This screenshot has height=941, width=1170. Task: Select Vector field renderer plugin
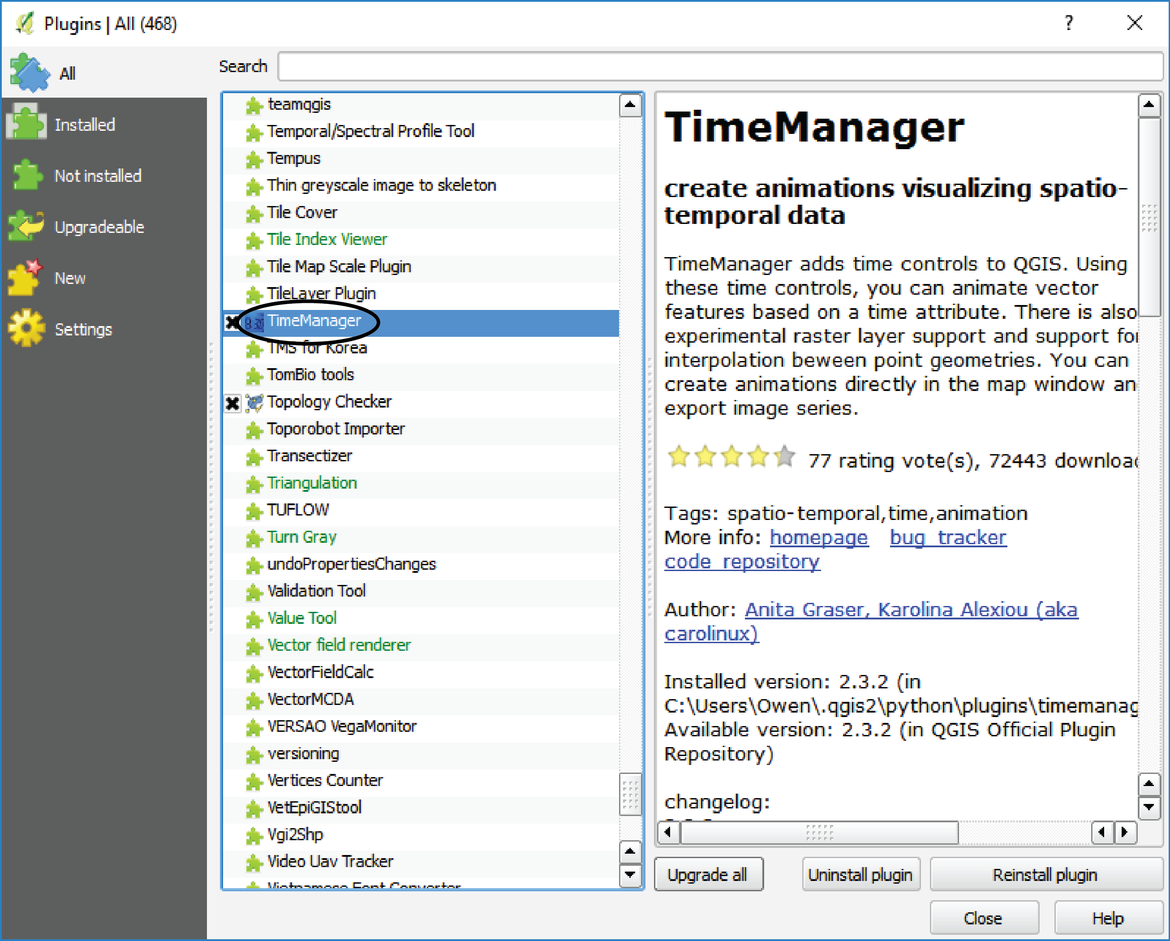[x=421, y=645]
